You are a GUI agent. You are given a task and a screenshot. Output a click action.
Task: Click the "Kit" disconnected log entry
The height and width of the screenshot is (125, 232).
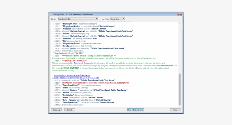pyautogui.click(x=69, y=41)
